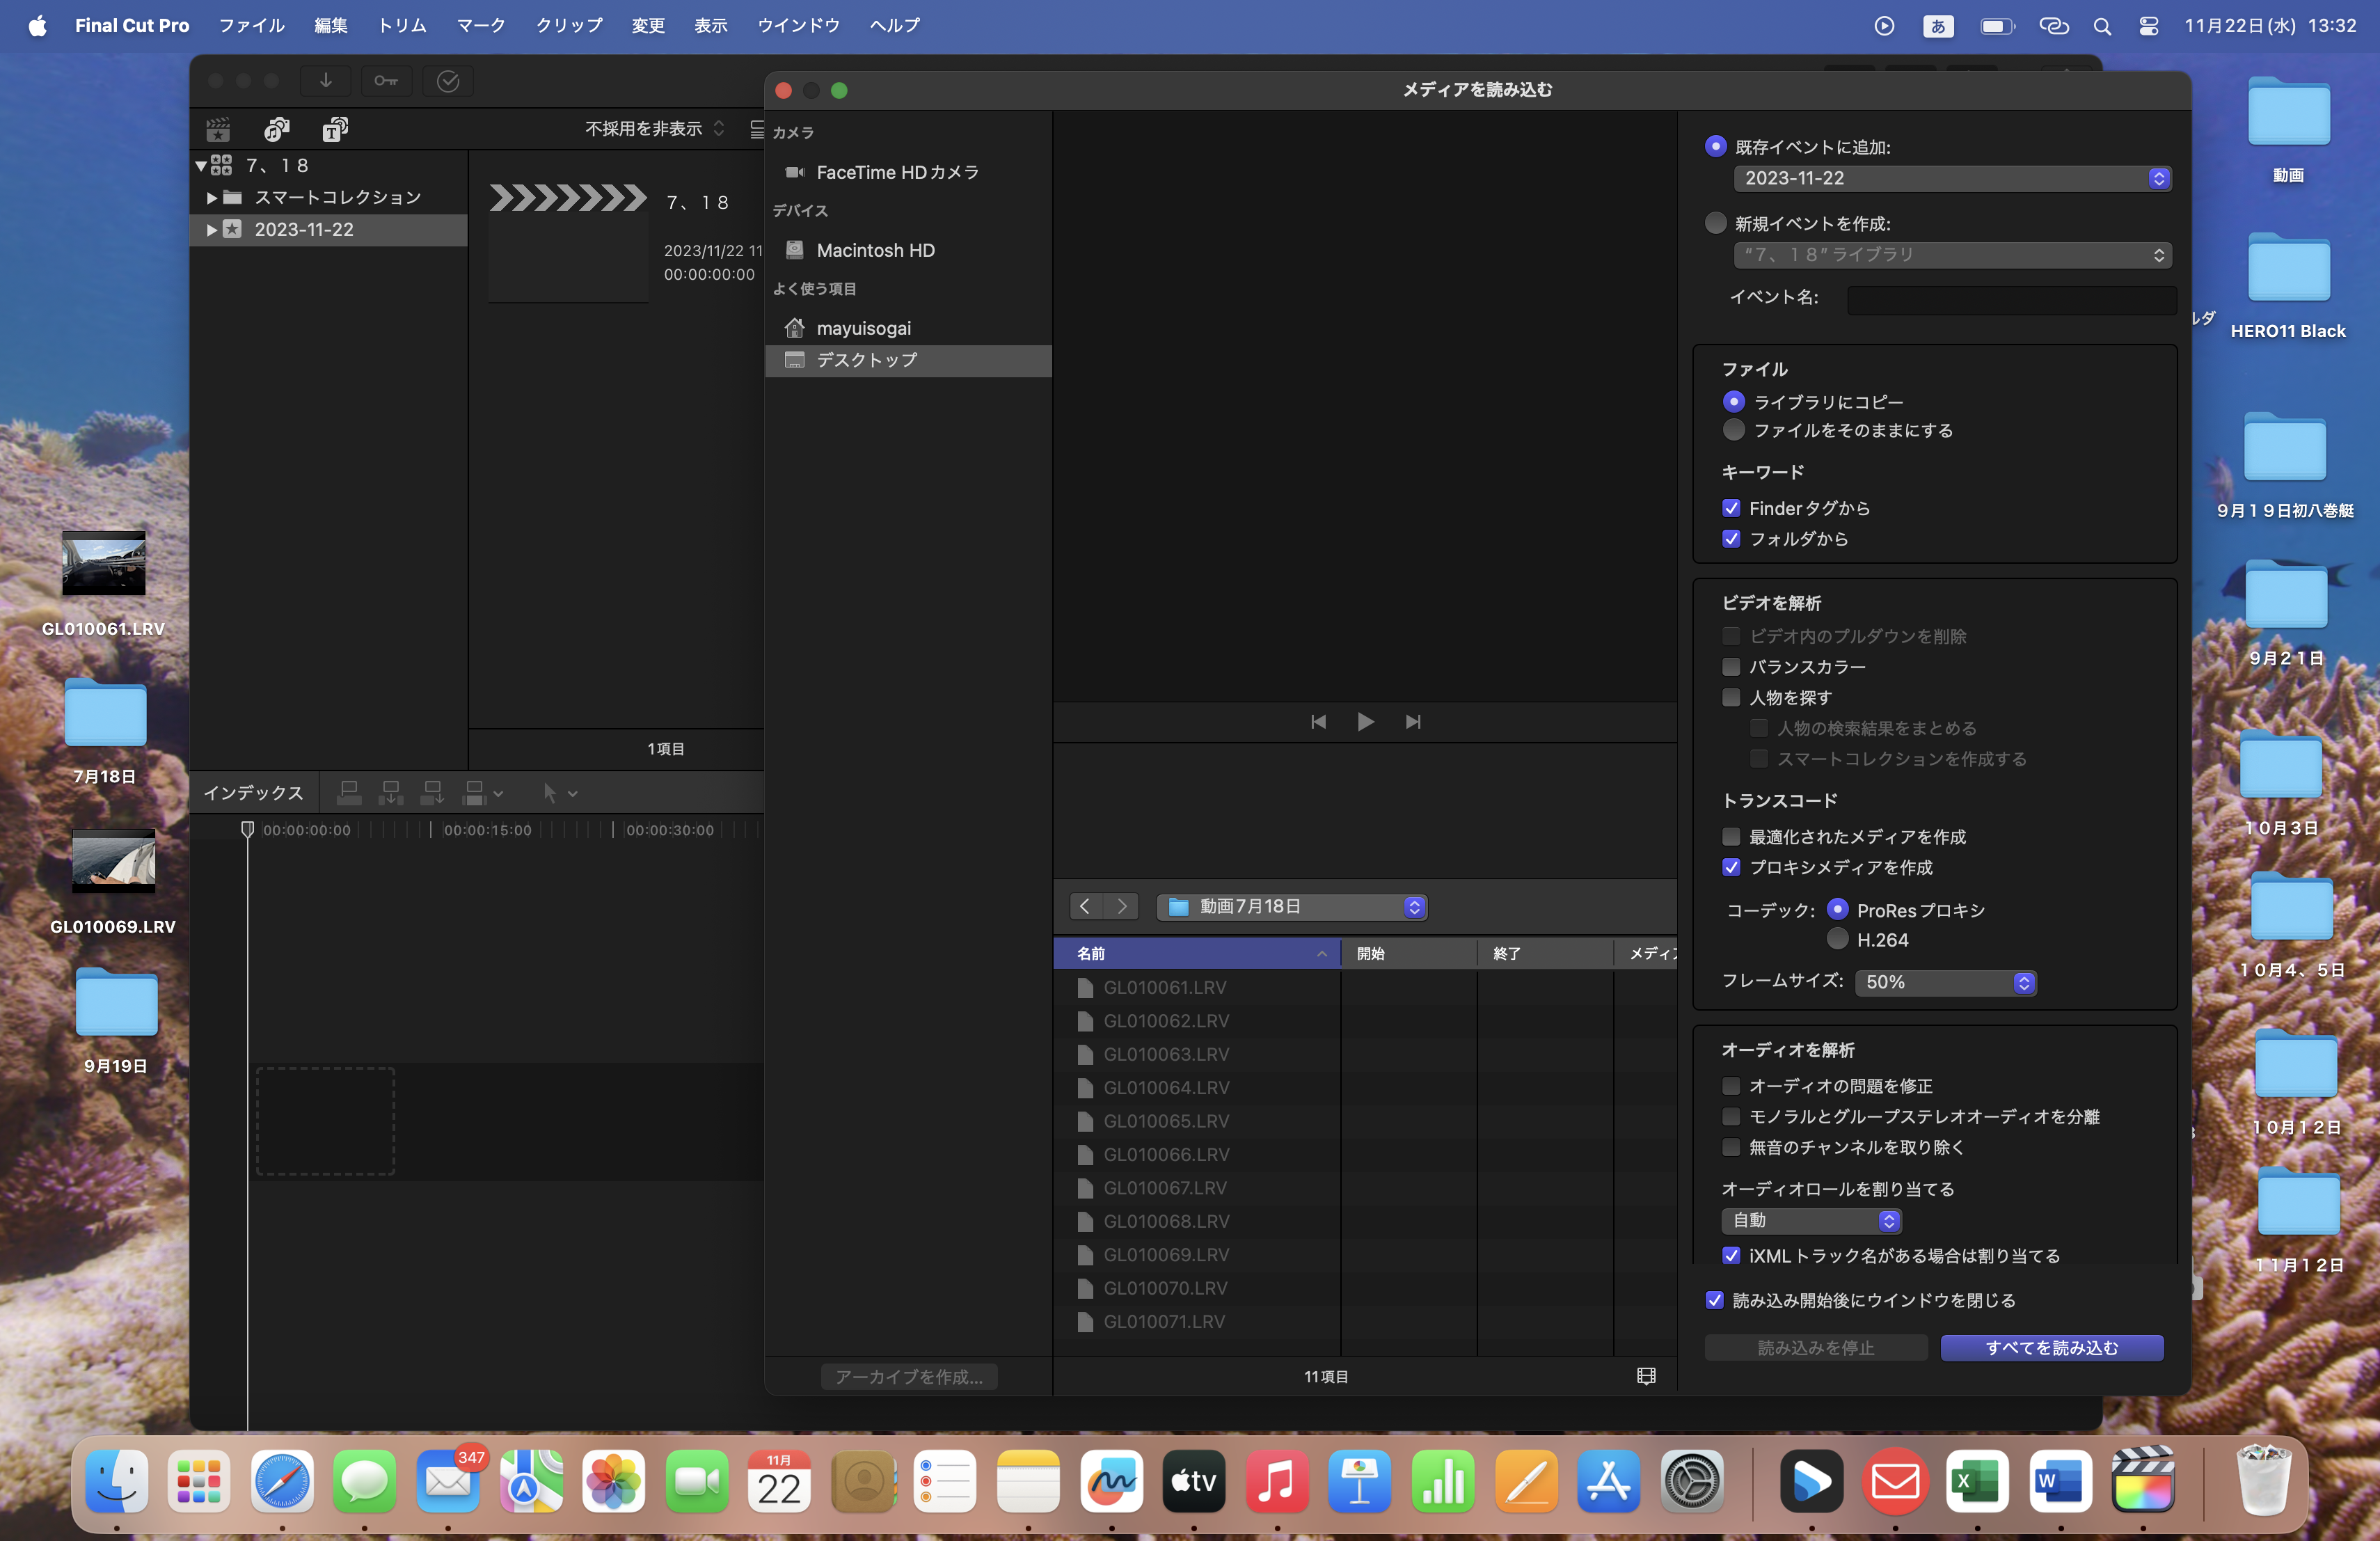Click the keyword editor key icon

click(x=386, y=81)
